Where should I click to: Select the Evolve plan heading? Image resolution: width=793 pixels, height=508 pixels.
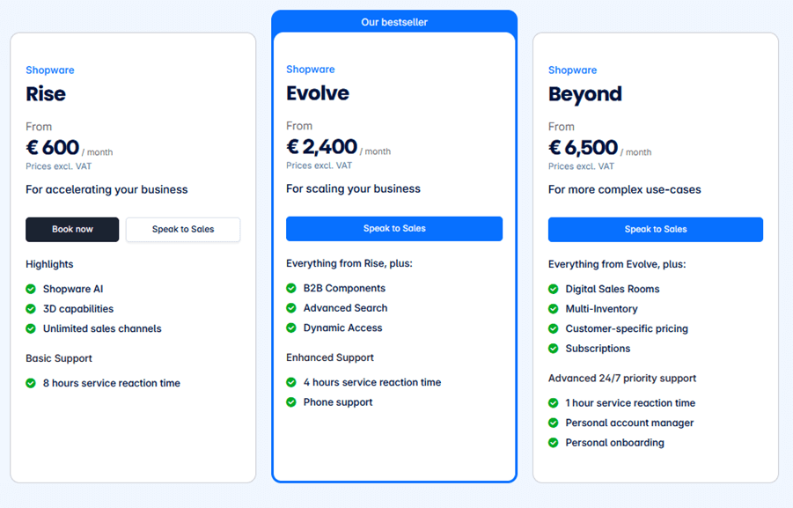(318, 93)
